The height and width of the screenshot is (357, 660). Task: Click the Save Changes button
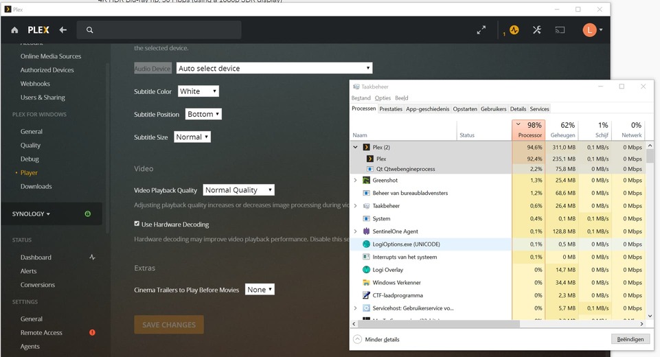(x=169, y=325)
